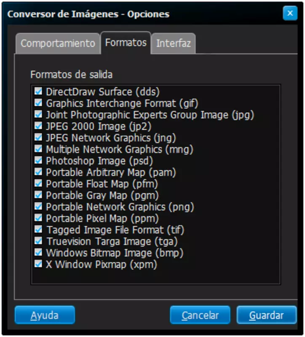
Task: Toggle Portable Float Map (pfm) checkbox
Action: point(38,183)
